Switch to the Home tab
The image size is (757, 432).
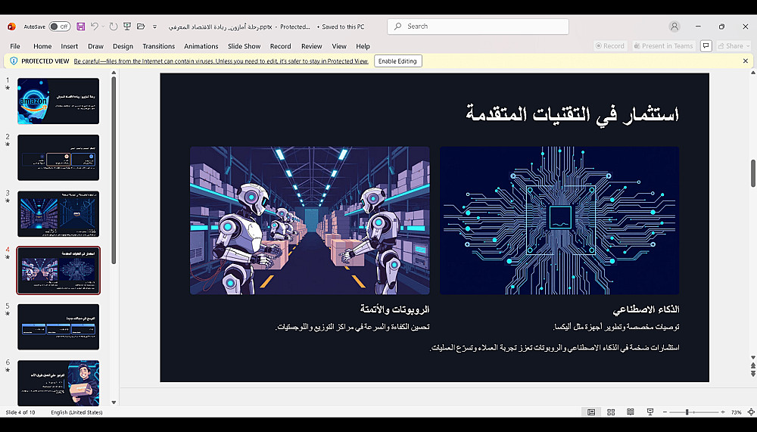click(x=42, y=46)
